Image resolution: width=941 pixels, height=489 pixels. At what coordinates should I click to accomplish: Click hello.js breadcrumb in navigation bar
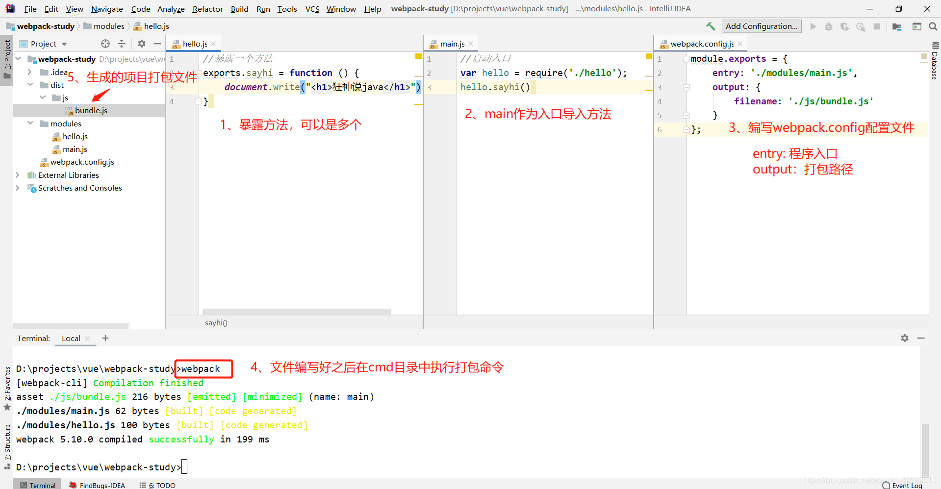[x=152, y=26]
